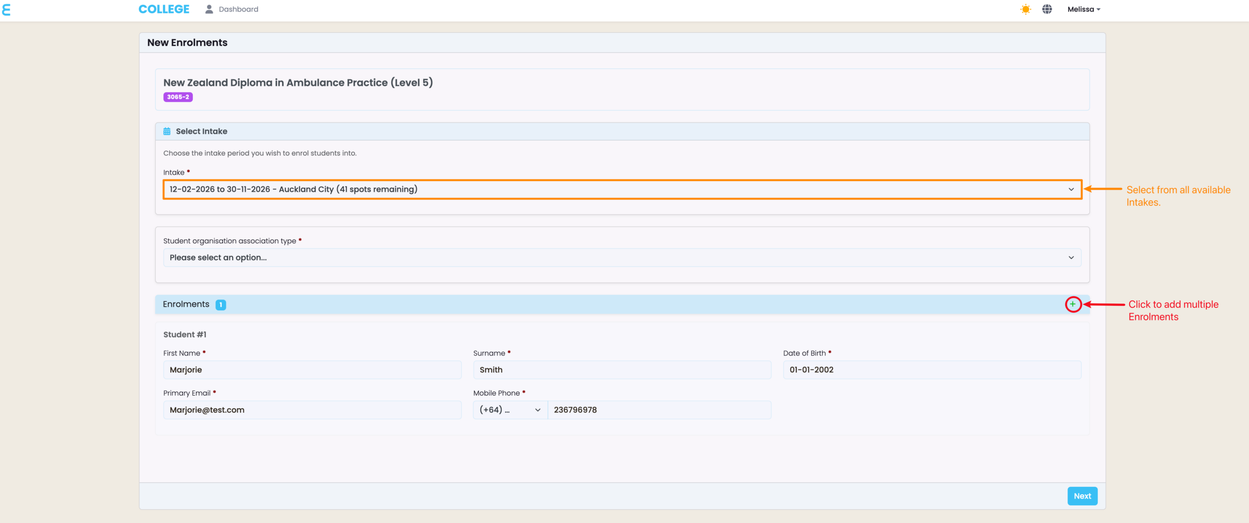This screenshot has height=523, width=1249.
Task: Click the COLLEGE brand logo
Action: click(164, 9)
